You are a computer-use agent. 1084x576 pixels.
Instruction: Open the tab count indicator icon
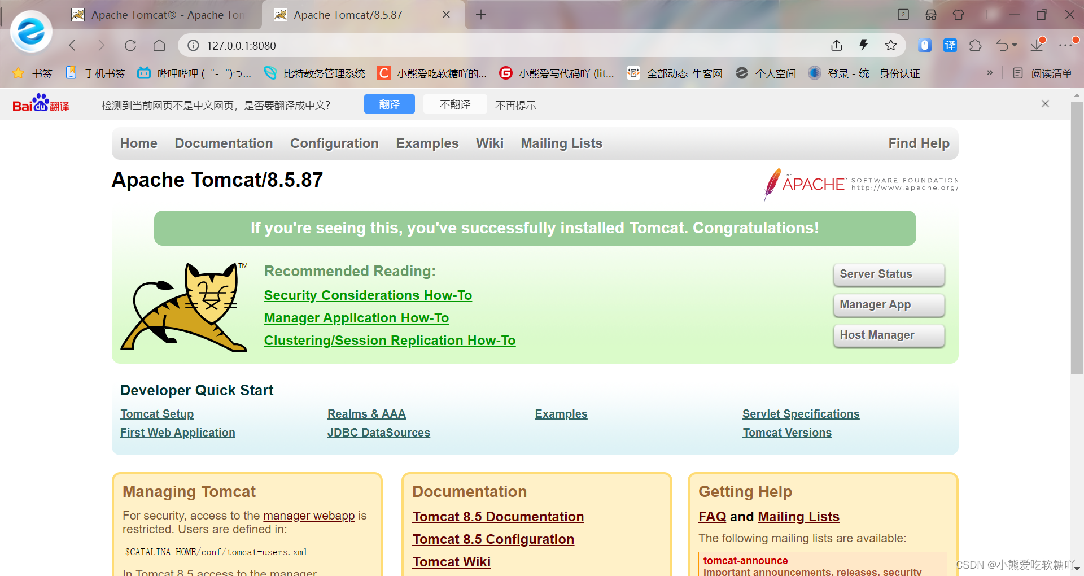point(903,15)
